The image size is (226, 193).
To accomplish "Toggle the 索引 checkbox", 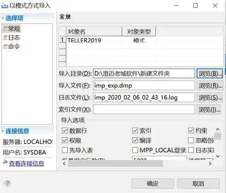I will [135, 131].
